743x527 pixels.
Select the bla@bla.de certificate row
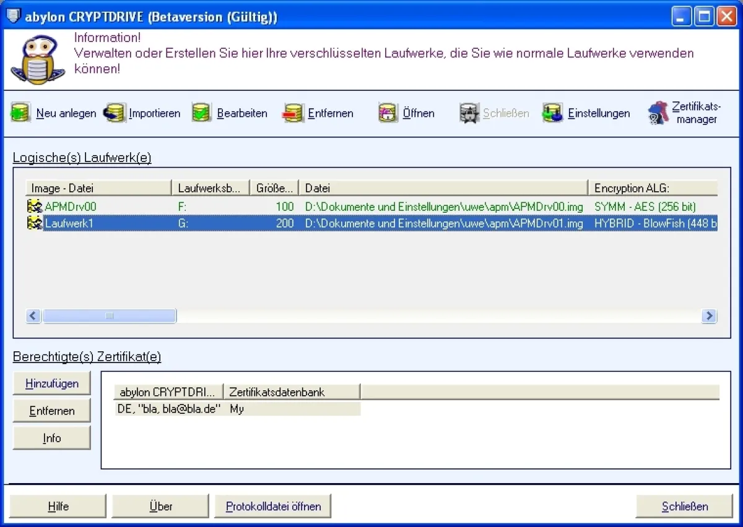(x=169, y=409)
